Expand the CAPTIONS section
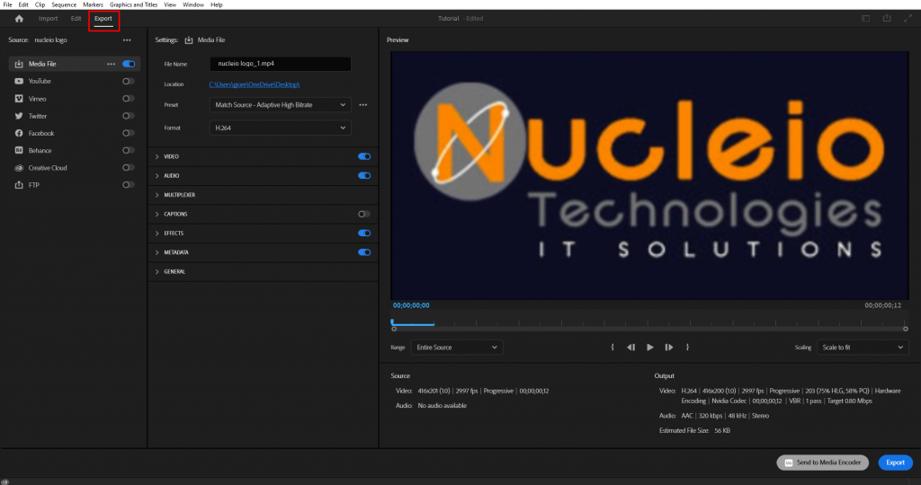The image size is (921, 485). tap(156, 214)
